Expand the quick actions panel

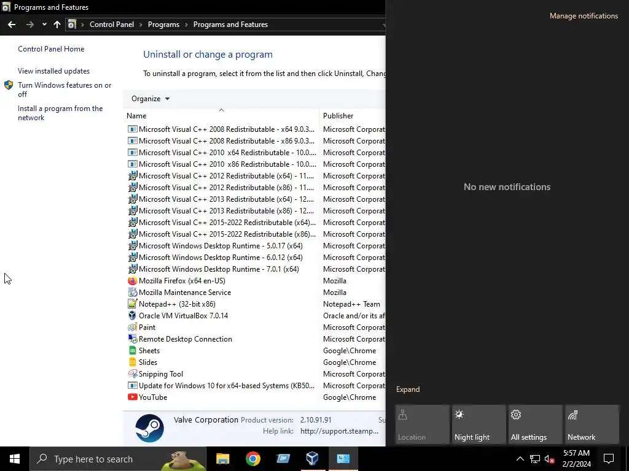pyautogui.click(x=408, y=389)
